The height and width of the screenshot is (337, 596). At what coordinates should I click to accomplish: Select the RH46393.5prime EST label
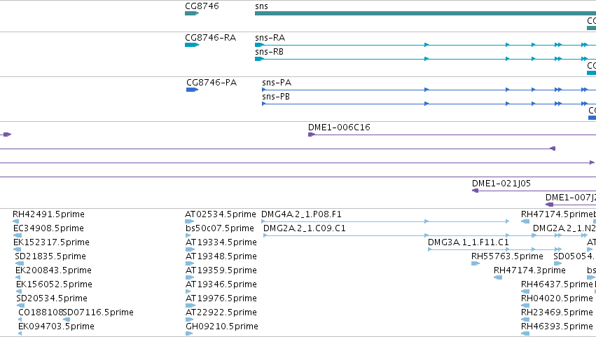(557, 326)
